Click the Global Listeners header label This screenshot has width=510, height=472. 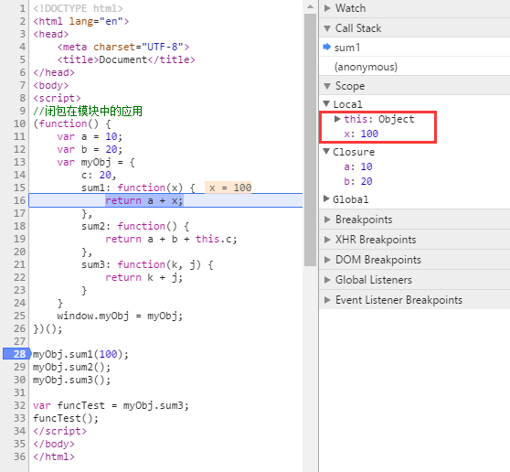(374, 280)
